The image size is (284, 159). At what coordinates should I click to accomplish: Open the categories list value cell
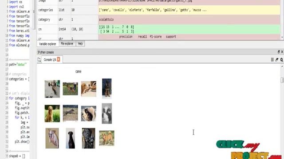pyautogui.click(x=189, y=10)
